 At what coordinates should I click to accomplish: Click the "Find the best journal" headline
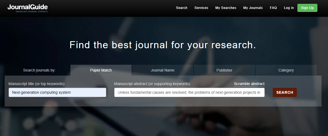click(163, 45)
